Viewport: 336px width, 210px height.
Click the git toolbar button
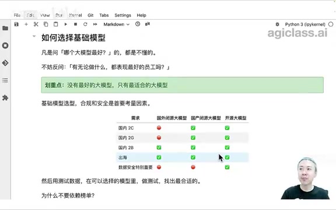[x=148, y=24]
